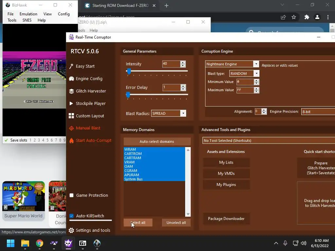The width and height of the screenshot is (335, 251).
Task: Bookmark page with Chrome star icon
Action: point(294,17)
